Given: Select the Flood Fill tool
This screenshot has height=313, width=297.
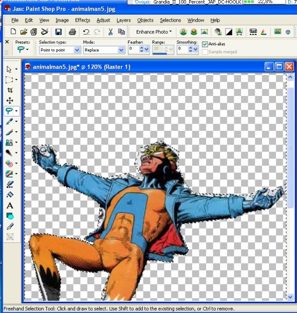Looking at the screenshot, I should click(10, 194).
